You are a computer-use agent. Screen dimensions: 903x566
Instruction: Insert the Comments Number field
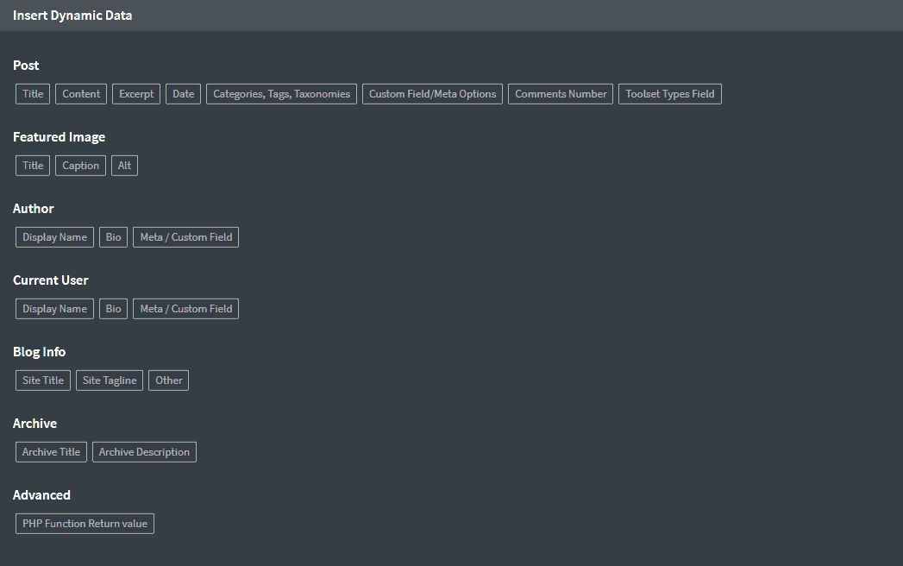pos(560,93)
